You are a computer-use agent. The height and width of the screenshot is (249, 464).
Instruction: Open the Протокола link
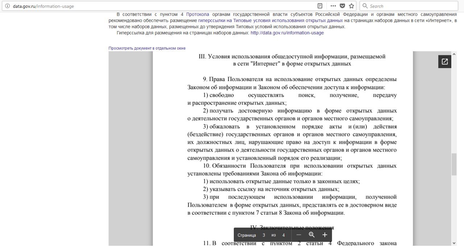[x=198, y=14]
